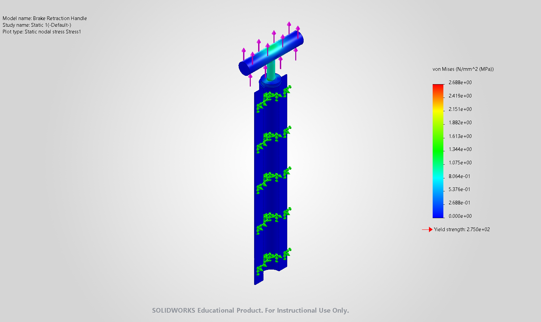Select the 'Study name: Static 1(-Default-)' line
541x322 pixels.
click(x=37, y=25)
